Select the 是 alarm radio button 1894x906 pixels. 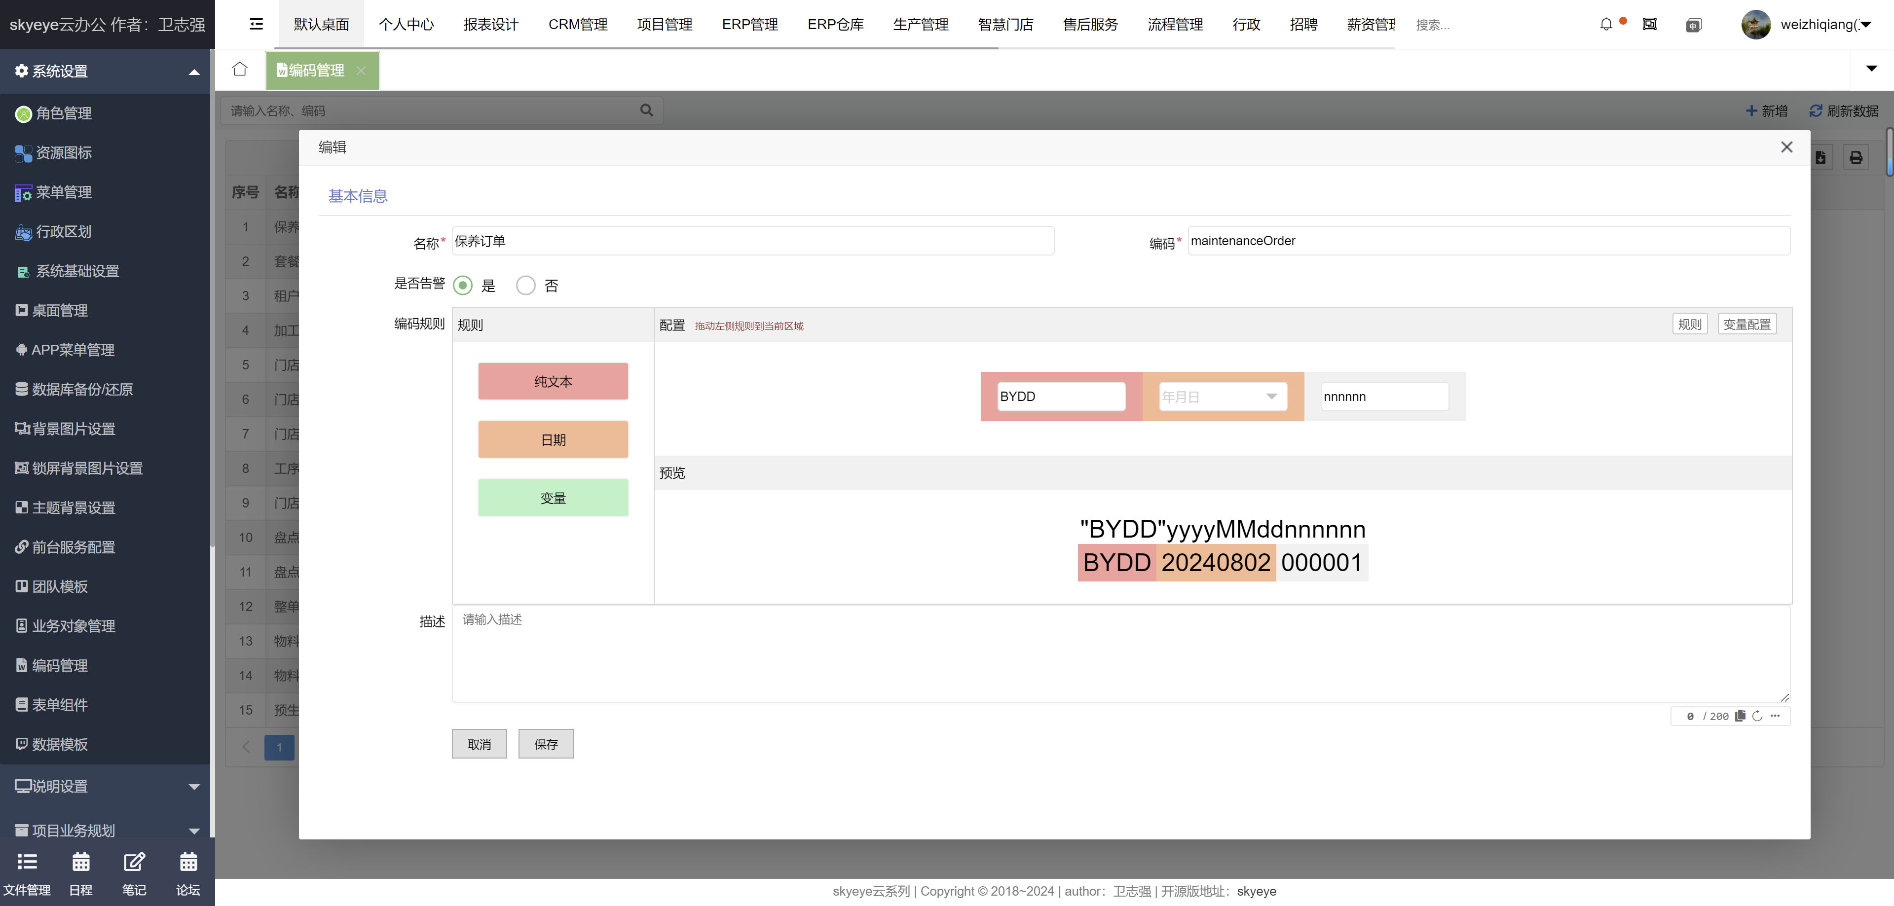[462, 285]
